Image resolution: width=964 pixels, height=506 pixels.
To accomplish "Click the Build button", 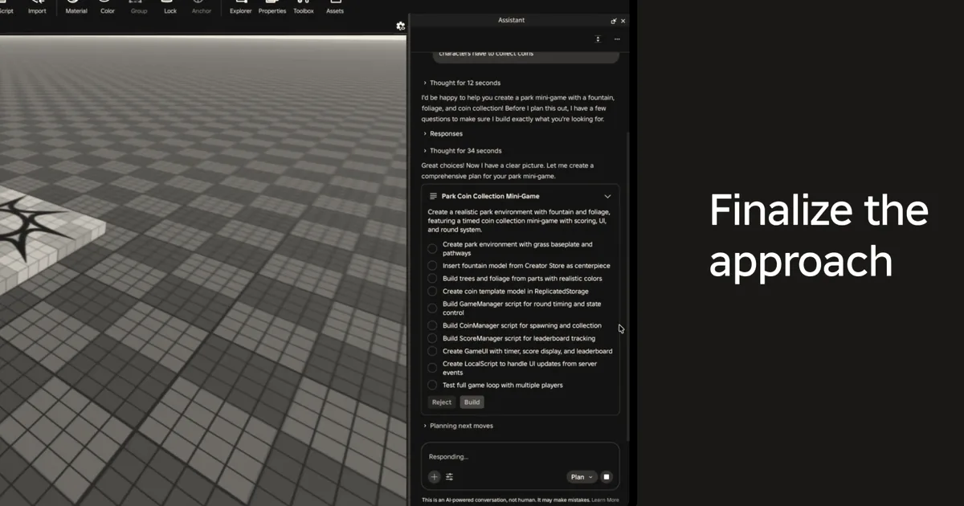I will coord(472,402).
